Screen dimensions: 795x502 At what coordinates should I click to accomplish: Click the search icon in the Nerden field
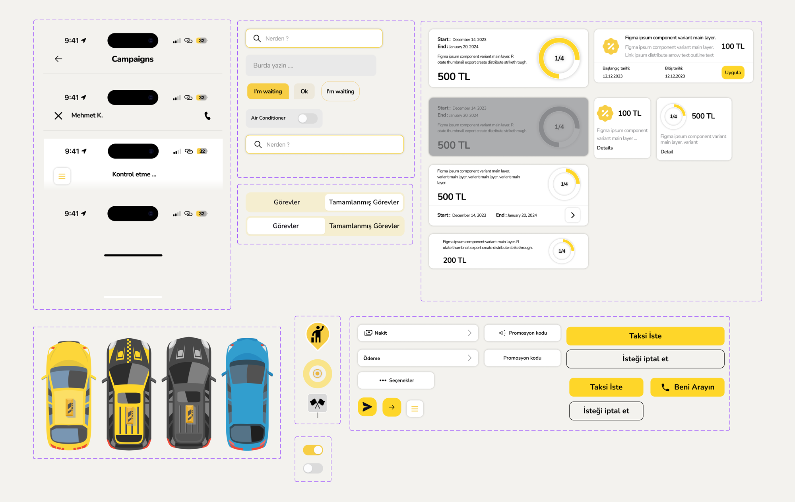(257, 38)
